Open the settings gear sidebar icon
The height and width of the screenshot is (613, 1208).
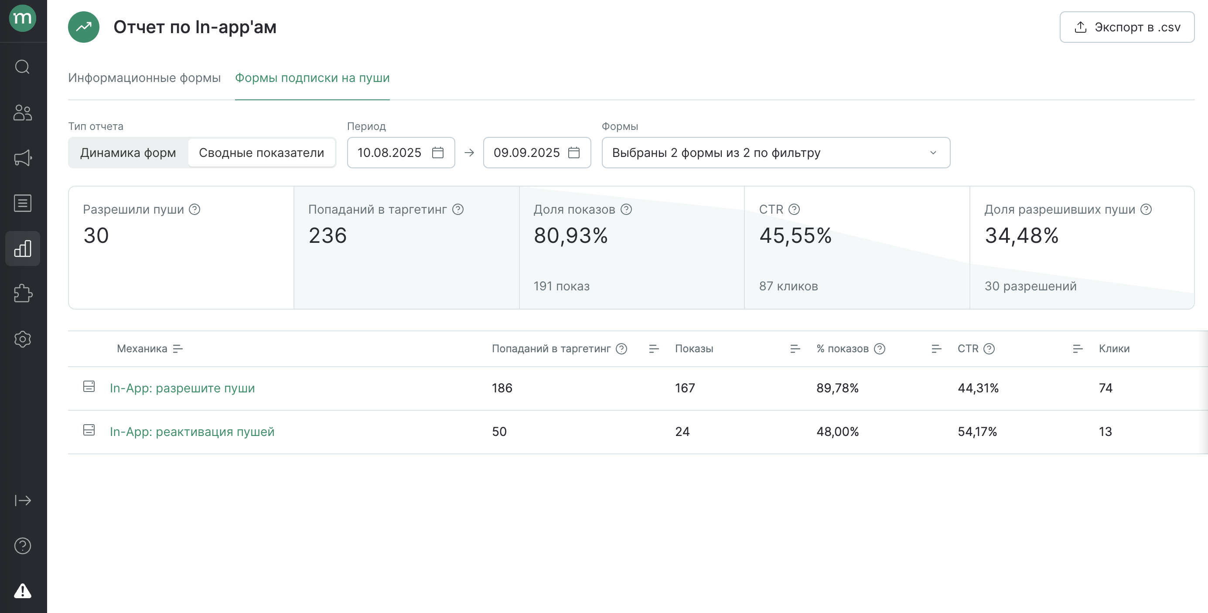click(x=23, y=339)
